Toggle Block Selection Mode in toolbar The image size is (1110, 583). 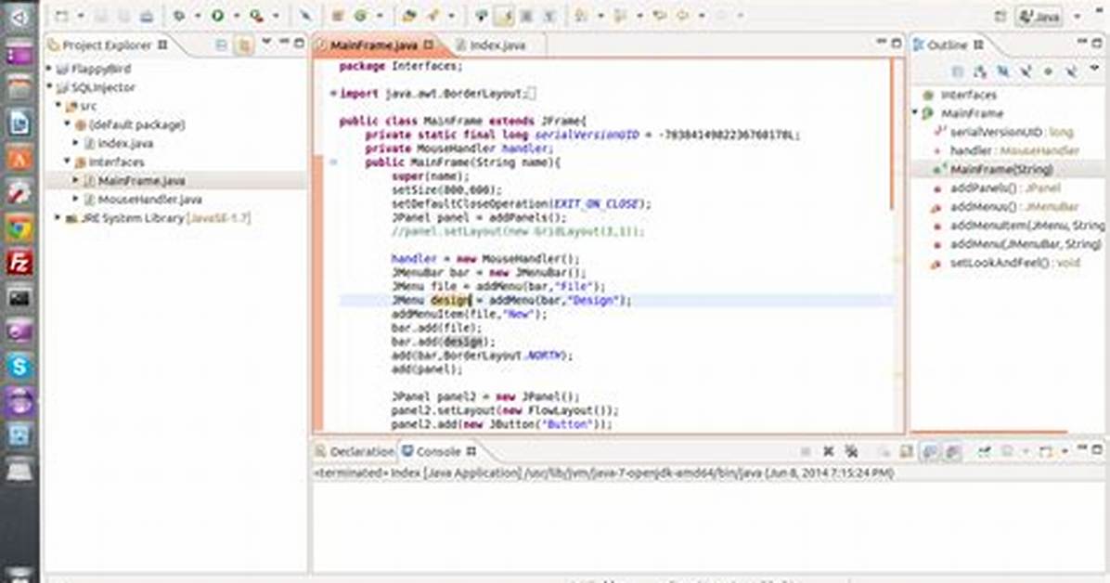(x=526, y=16)
